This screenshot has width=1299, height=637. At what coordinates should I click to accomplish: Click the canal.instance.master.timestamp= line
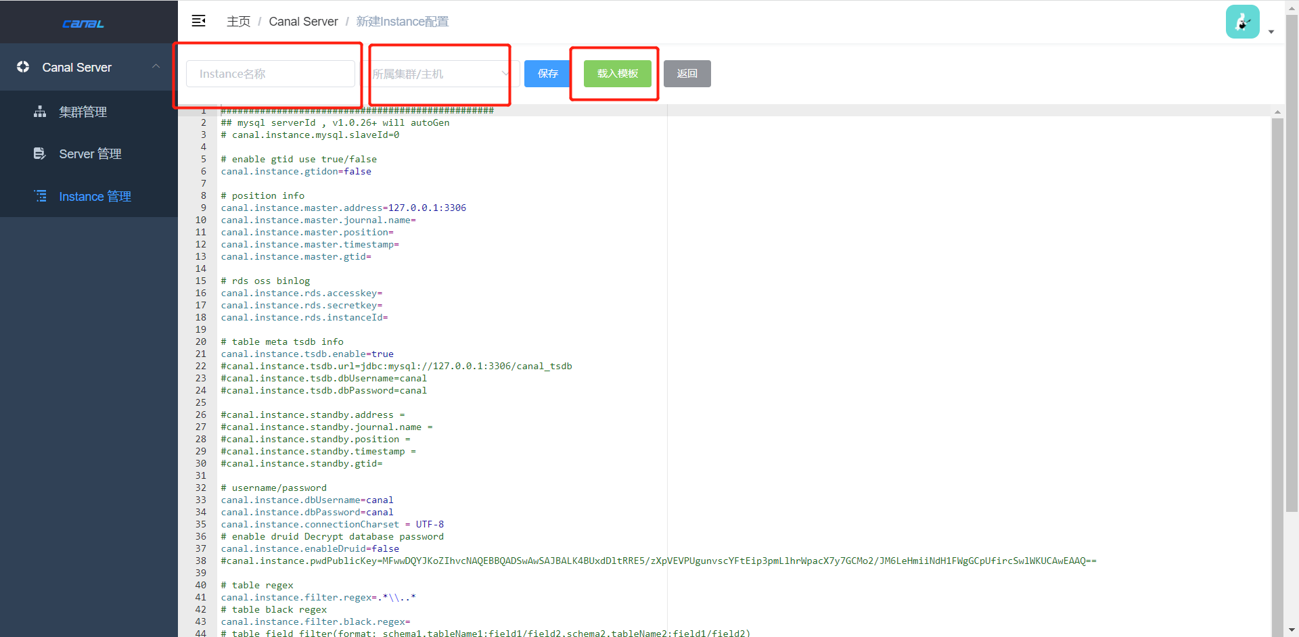(310, 244)
